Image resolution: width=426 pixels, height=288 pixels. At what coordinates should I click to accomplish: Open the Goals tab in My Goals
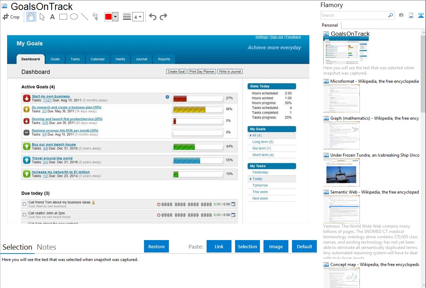tap(55, 59)
